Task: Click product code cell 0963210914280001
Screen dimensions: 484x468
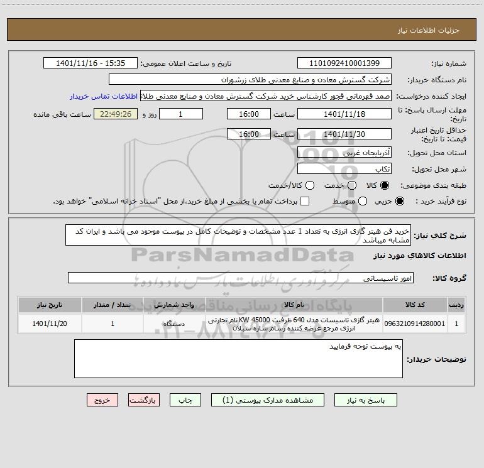Action: tap(415, 324)
